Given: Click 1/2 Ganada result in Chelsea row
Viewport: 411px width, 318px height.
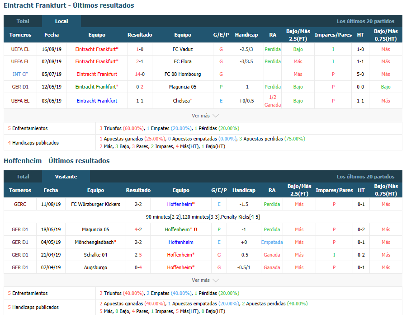Looking at the screenshot, I should click(x=273, y=101).
